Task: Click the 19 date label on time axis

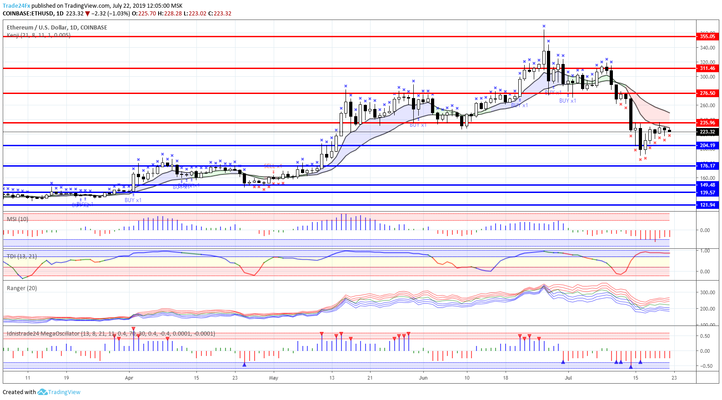Action: click(x=66, y=378)
